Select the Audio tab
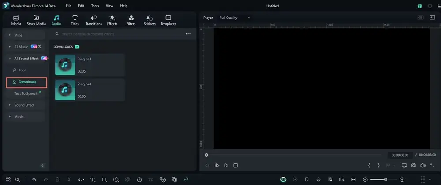Viewport: 441px width, 185px height. point(56,21)
